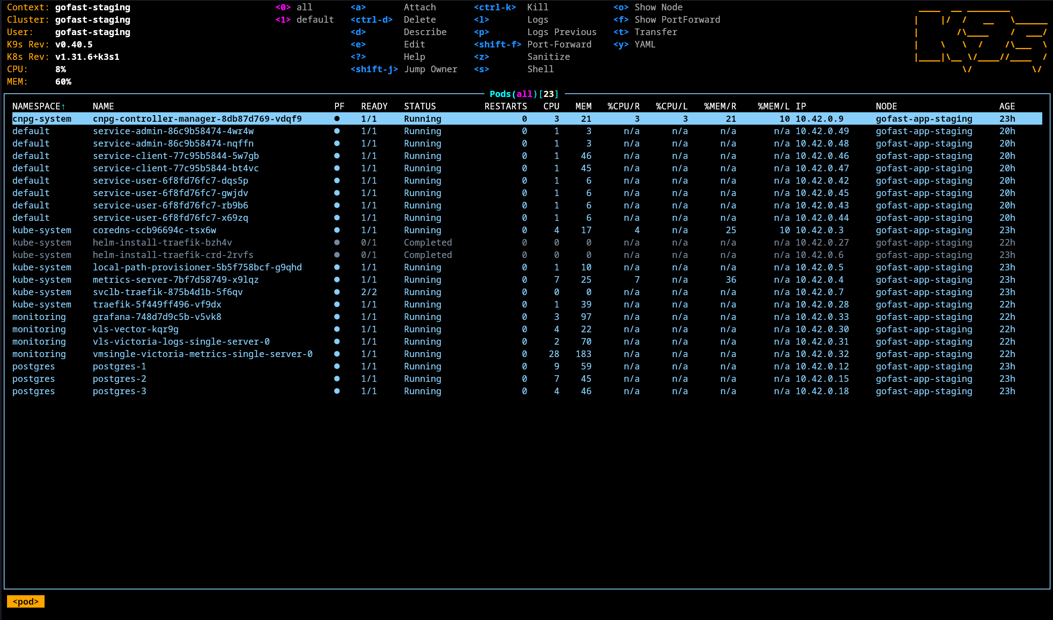
Task: Click the PF indicator for traefik-5f449ff496-vf9dx
Action: pos(338,304)
